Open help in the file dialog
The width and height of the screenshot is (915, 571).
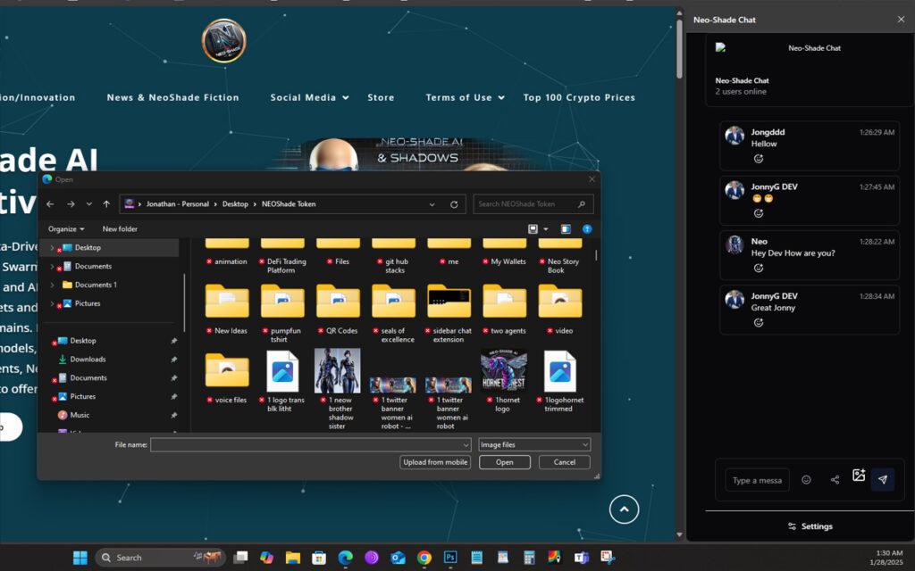(587, 229)
